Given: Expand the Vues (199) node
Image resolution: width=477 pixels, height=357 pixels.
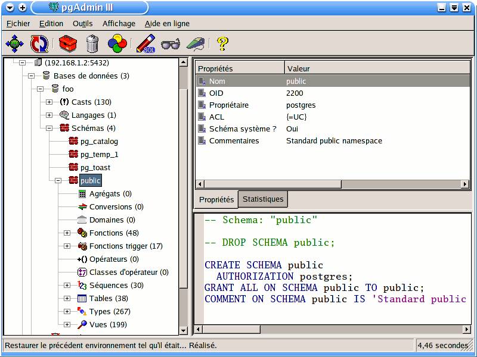Looking at the screenshot, I should click(x=67, y=324).
